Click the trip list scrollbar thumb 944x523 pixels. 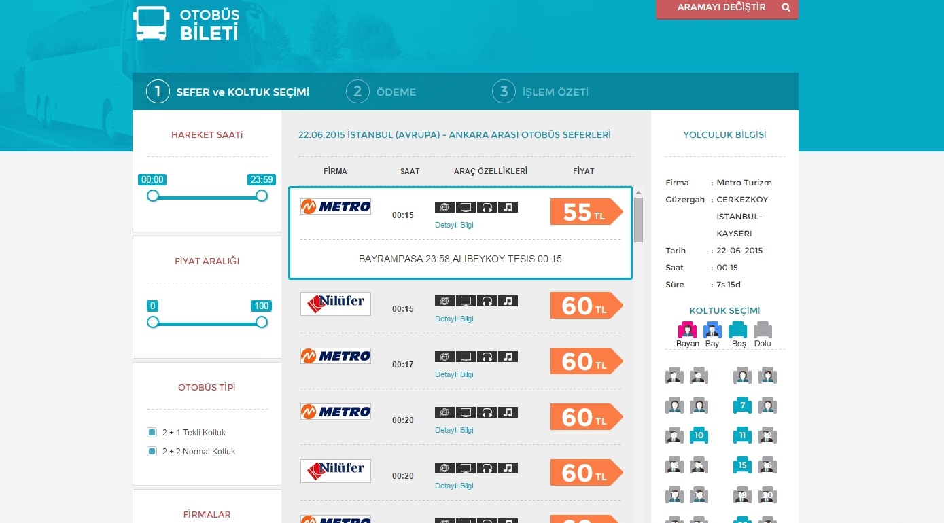point(638,221)
